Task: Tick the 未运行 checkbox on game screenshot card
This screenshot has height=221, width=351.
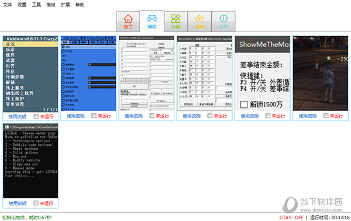Action: coord(326,115)
